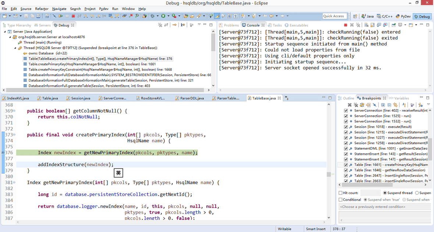Select the Suspend thread radio option
434x232 pixels.
click(x=385, y=193)
